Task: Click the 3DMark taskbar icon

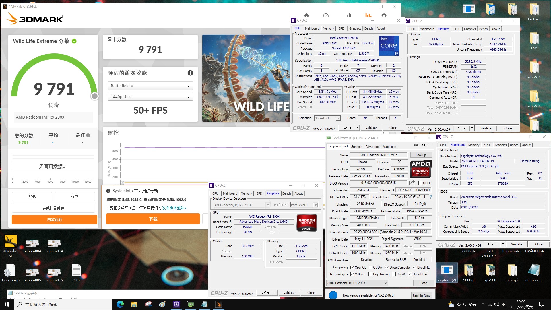Action: [219, 304]
